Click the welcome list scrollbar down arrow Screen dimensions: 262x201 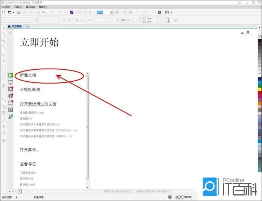(x=88, y=188)
